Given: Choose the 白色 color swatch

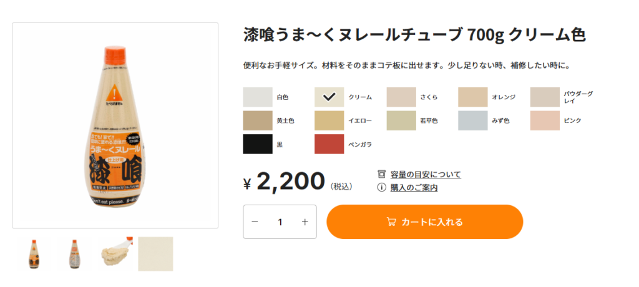Looking at the screenshot, I should [258, 97].
